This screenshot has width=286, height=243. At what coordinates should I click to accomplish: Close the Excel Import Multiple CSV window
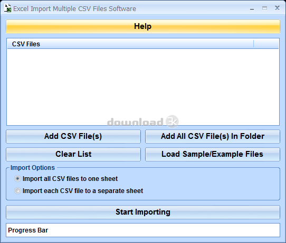click(277, 8)
